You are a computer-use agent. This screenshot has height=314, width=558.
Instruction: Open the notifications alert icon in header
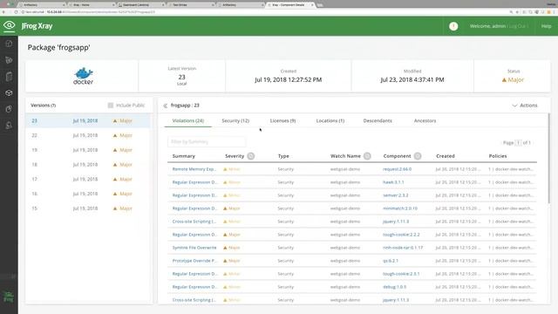453,26
